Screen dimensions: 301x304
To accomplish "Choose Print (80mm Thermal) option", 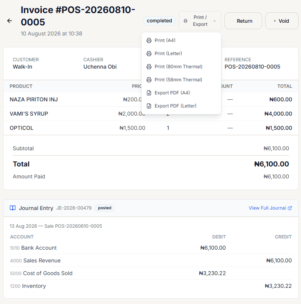I will coord(181,67).
